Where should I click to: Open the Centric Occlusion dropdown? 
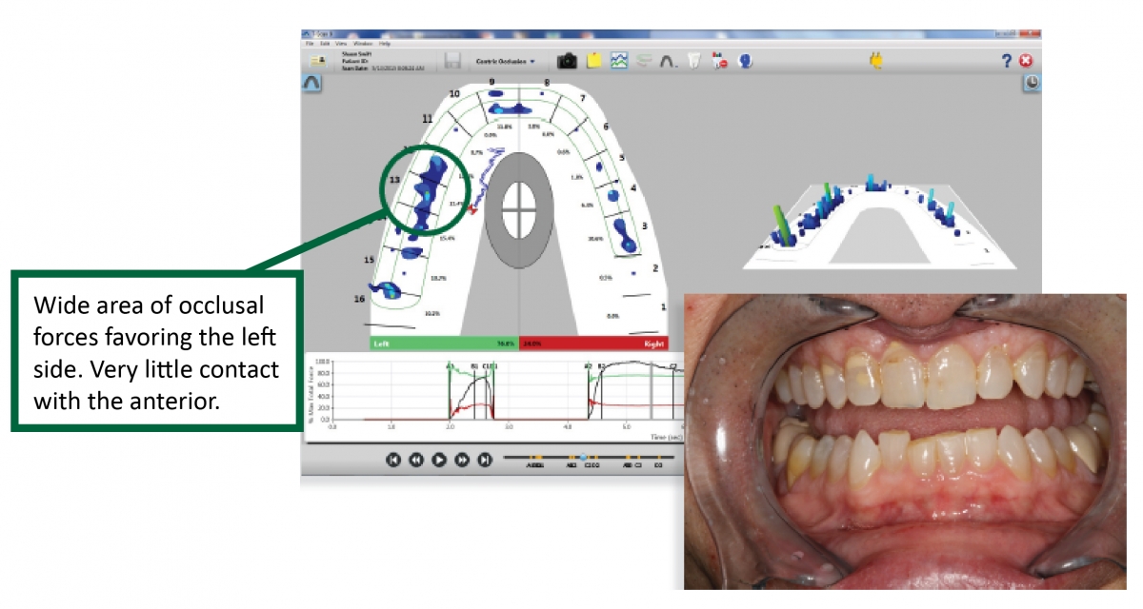pyautogui.click(x=506, y=61)
